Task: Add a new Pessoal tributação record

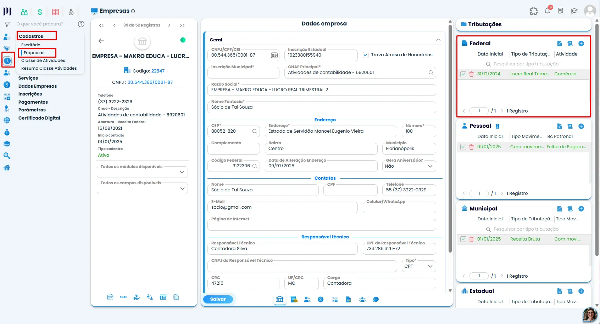Action: pos(581,126)
